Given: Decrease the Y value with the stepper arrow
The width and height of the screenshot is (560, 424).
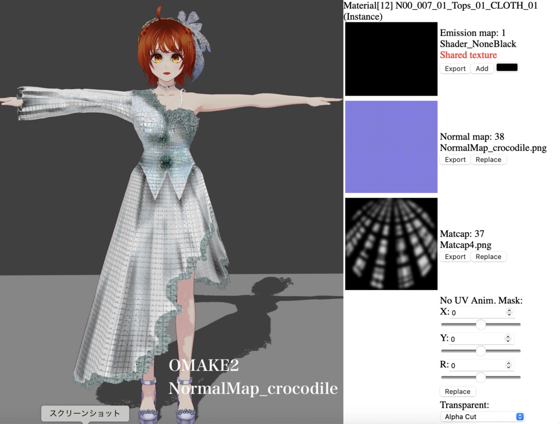Looking at the screenshot, I should click(509, 340).
